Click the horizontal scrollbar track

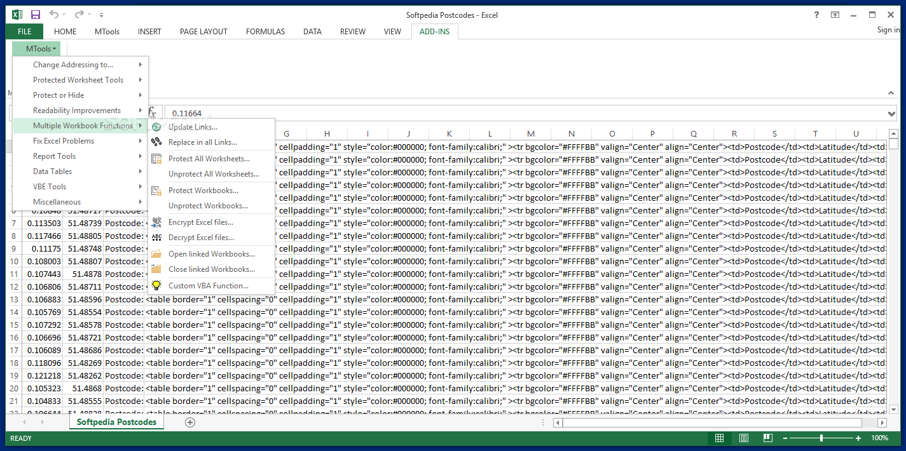coord(712,422)
